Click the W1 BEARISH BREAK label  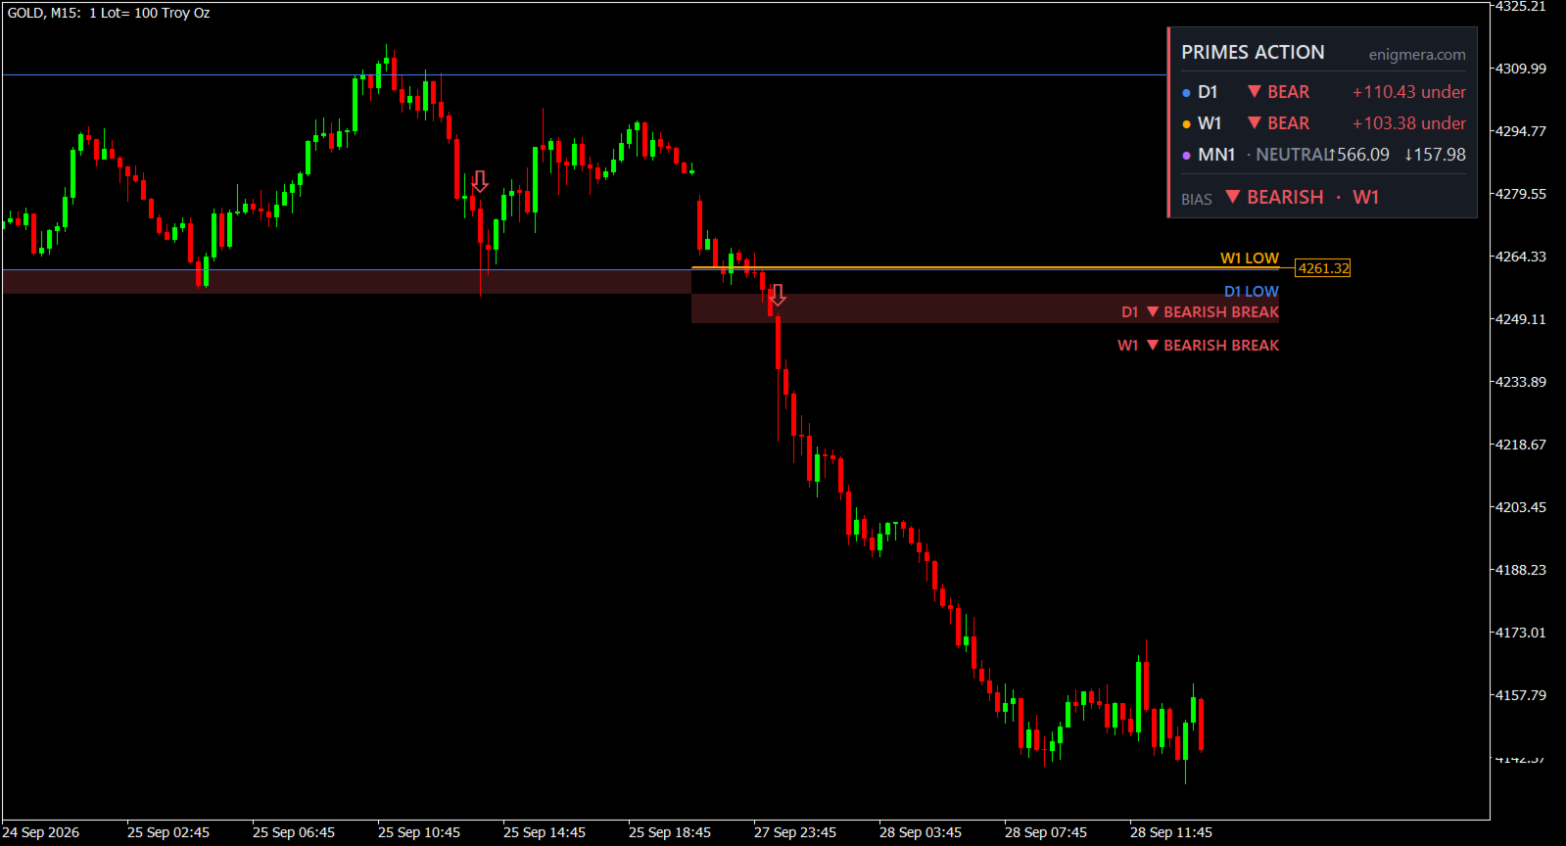tap(1198, 346)
